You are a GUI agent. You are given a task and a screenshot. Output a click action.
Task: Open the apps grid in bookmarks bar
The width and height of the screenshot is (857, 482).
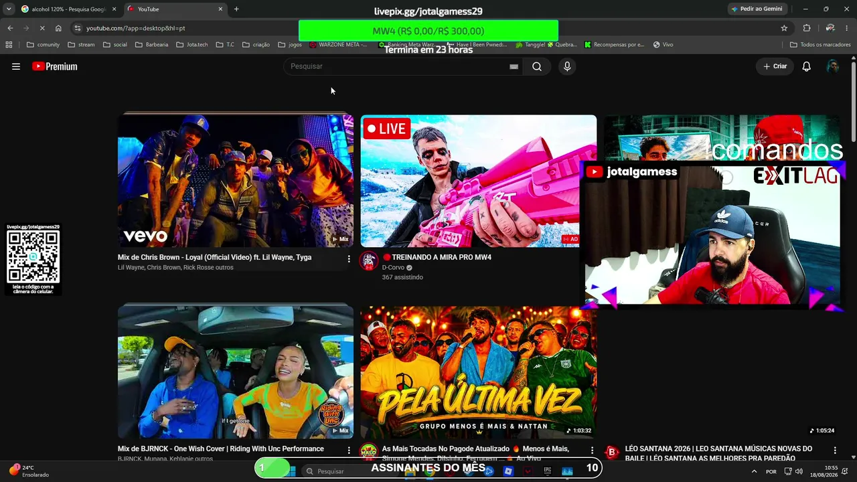coord(9,45)
